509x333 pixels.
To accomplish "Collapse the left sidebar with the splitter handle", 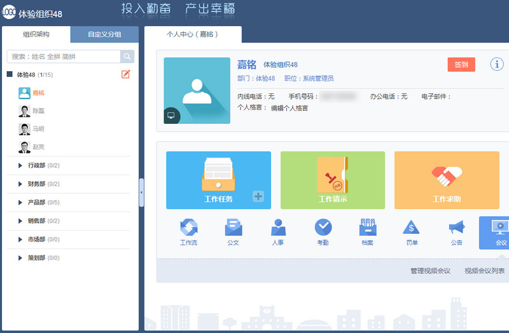I will [141, 192].
